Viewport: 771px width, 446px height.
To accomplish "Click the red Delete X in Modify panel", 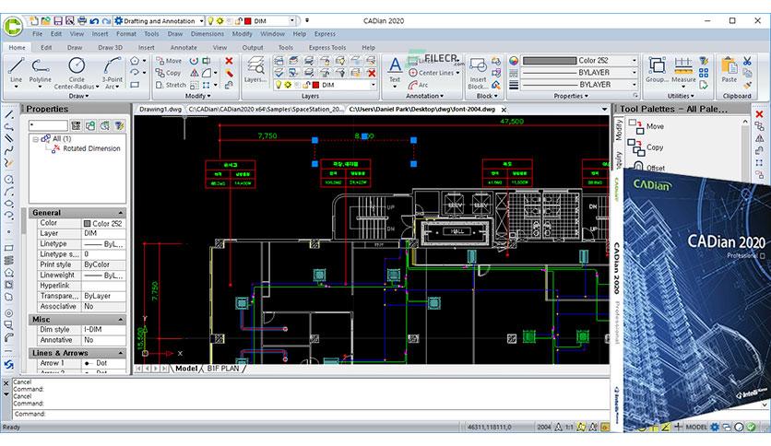I will [229, 61].
